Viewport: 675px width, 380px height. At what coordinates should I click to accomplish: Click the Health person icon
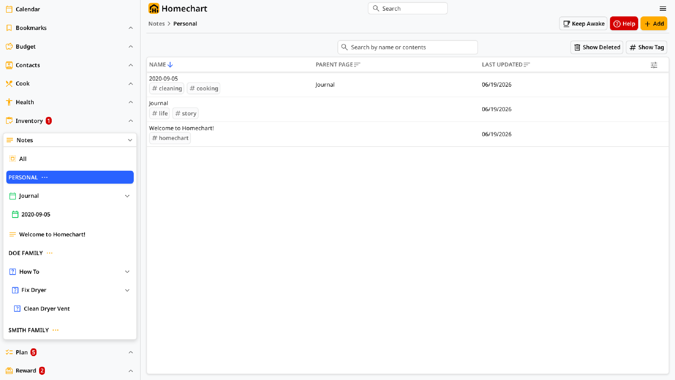[x=9, y=102]
